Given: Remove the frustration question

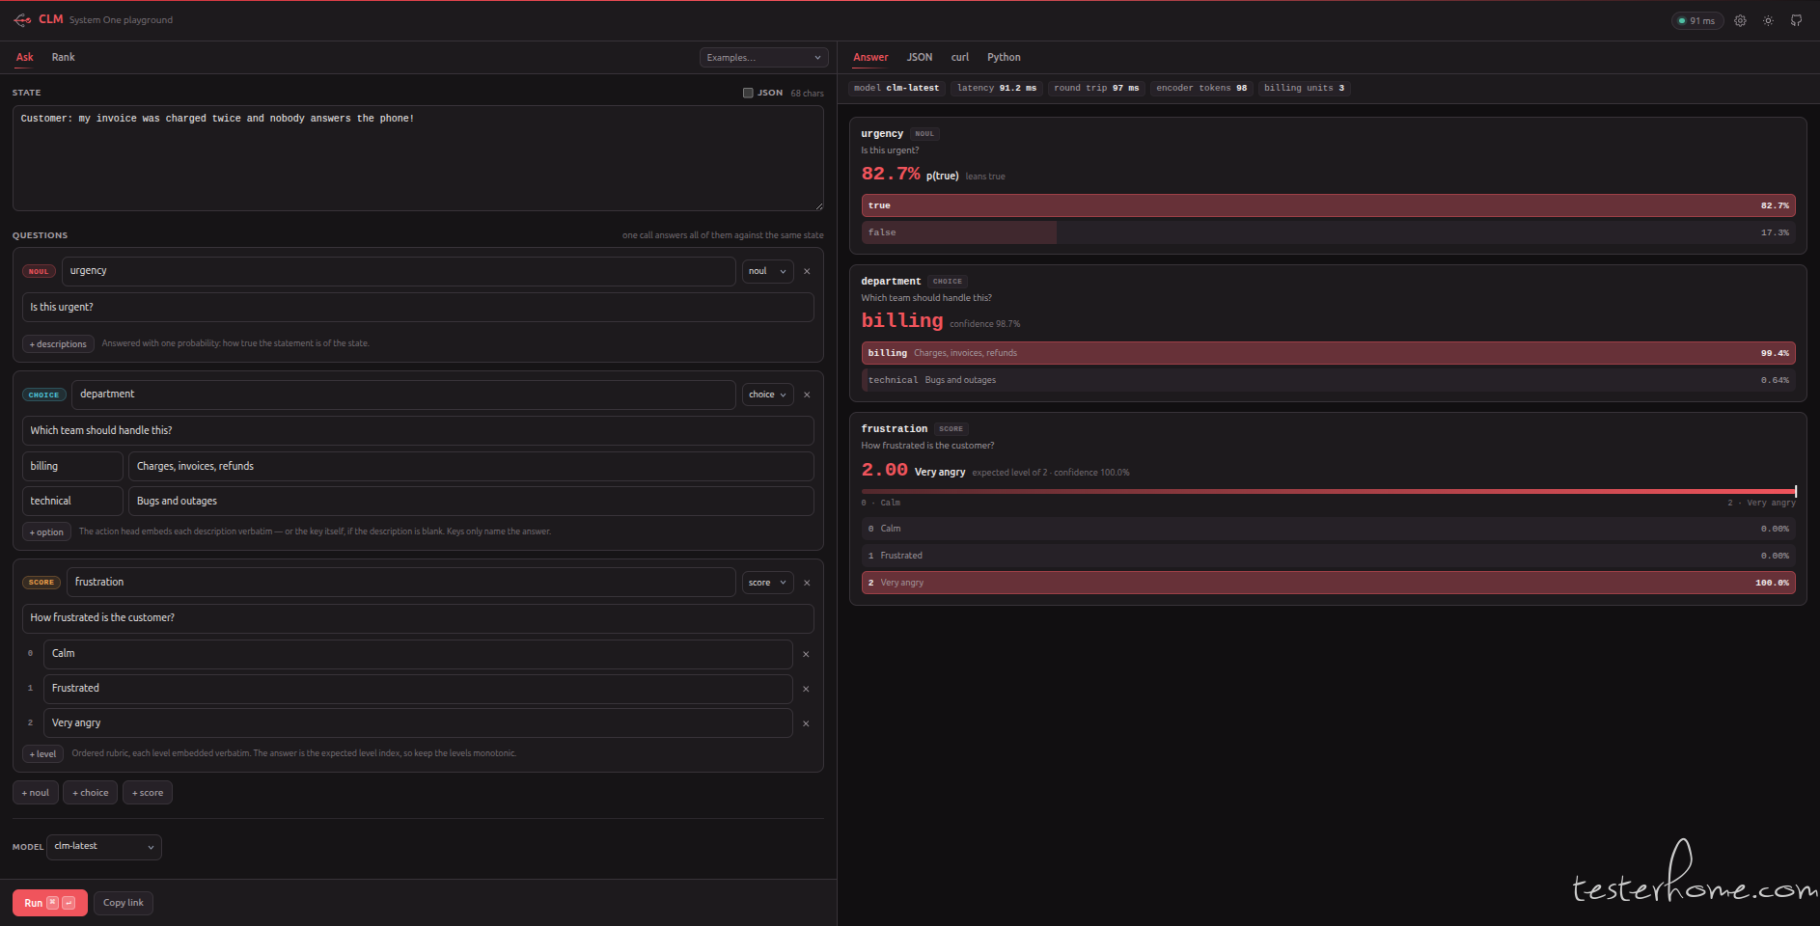Looking at the screenshot, I should click(807, 583).
